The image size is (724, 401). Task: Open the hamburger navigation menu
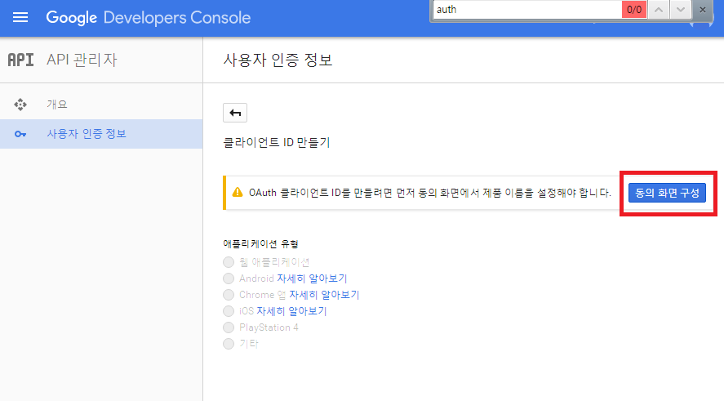coord(20,17)
